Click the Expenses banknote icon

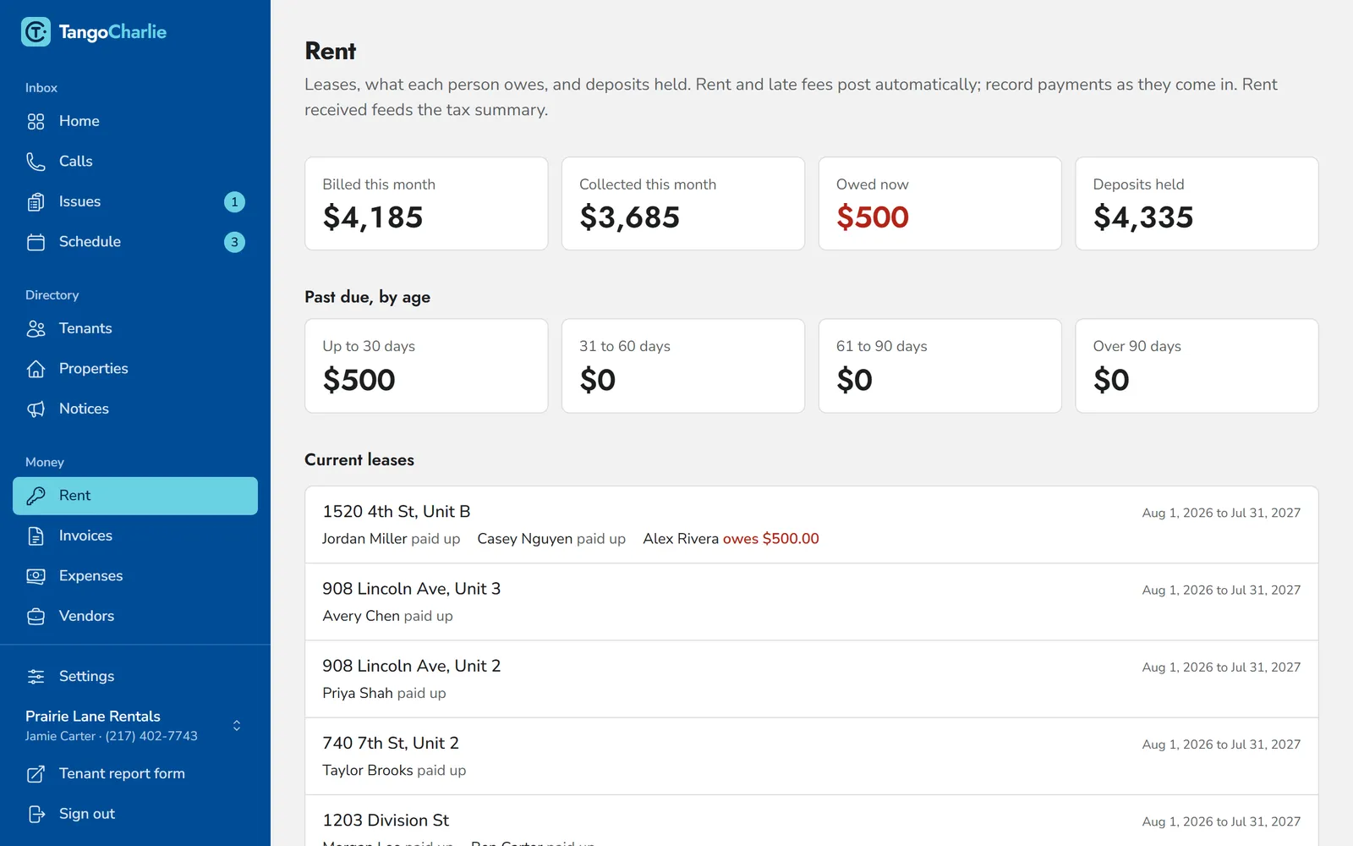(x=36, y=576)
